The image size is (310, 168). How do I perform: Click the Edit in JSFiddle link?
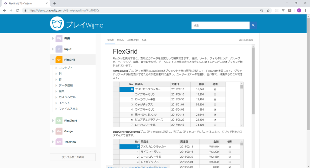[246, 40]
